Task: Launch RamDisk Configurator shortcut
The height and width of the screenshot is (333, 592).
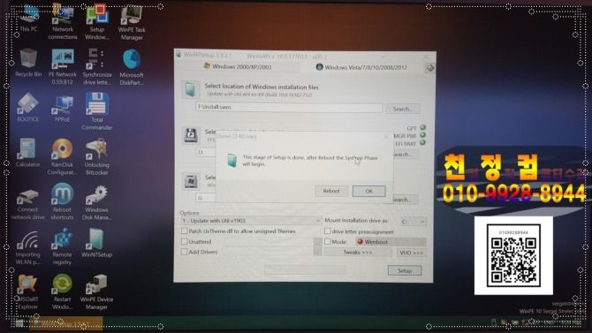Action: click(63, 156)
